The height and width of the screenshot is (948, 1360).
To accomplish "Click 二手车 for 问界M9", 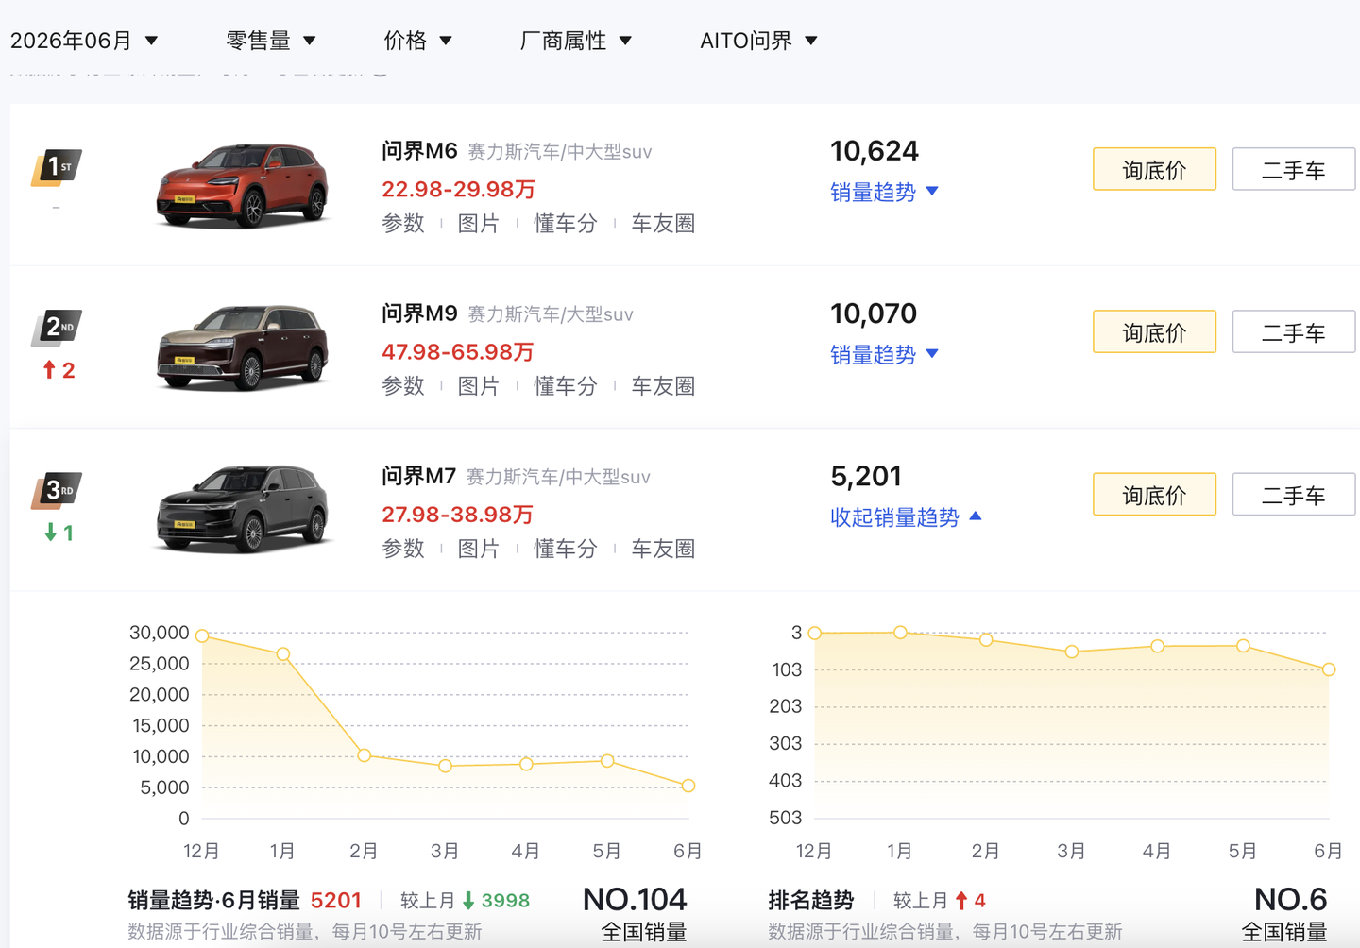I will pos(1294,331).
